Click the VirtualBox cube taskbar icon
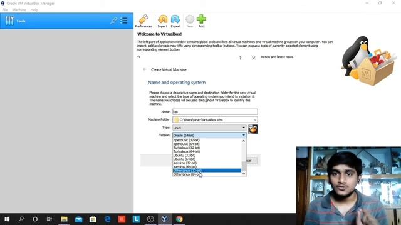This screenshot has width=401, height=225. point(165,219)
